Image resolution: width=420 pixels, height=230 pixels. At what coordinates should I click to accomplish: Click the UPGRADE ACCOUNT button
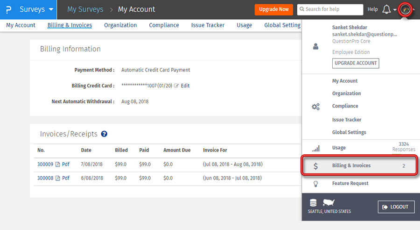[x=355, y=63]
